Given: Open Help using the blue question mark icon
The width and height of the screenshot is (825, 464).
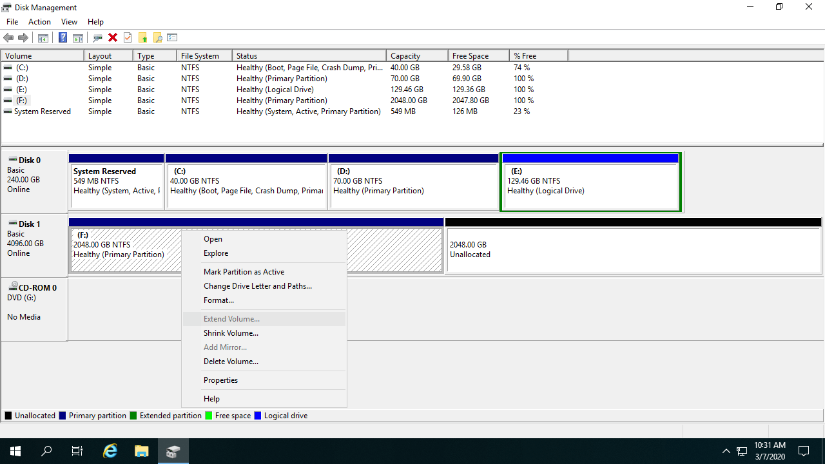Looking at the screenshot, I should (x=63, y=38).
